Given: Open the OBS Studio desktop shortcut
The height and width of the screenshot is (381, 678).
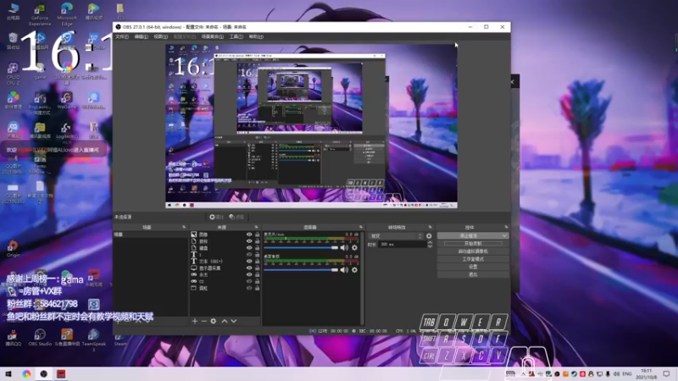Looking at the screenshot, I should pos(40,337).
